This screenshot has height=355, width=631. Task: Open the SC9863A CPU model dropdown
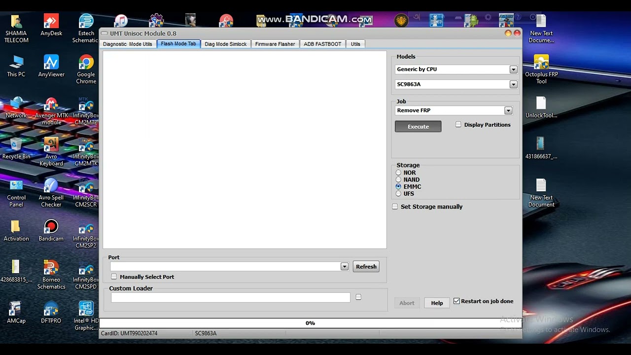(x=513, y=84)
